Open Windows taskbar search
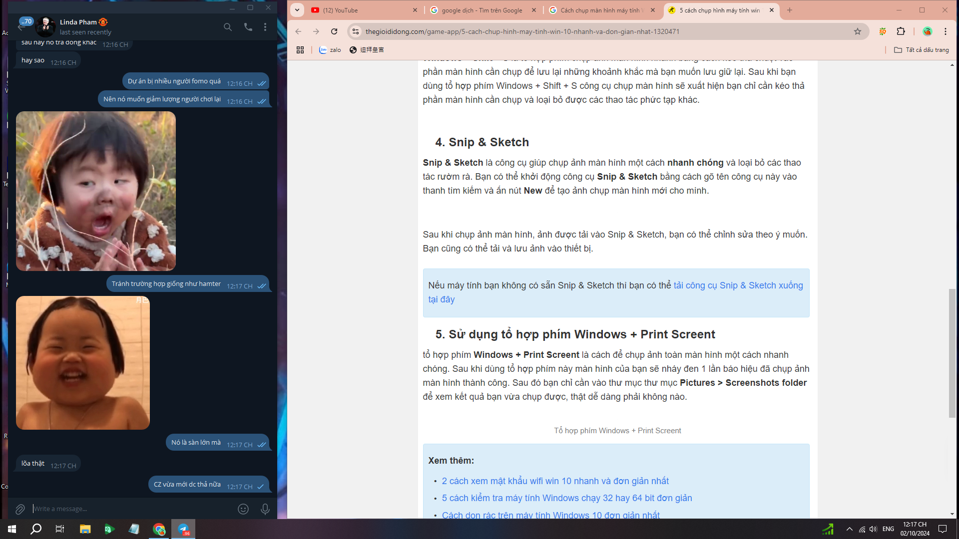 36,529
